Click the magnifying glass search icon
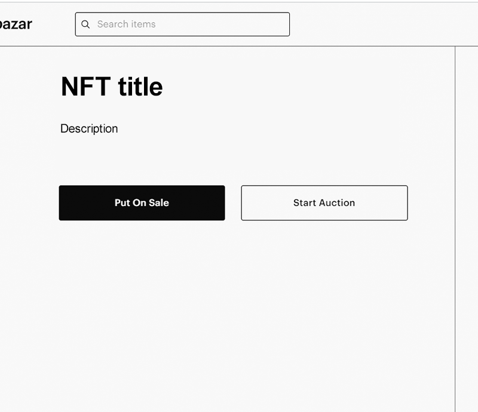Image resolution: width=478 pixels, height=412 pixels. 85,24
